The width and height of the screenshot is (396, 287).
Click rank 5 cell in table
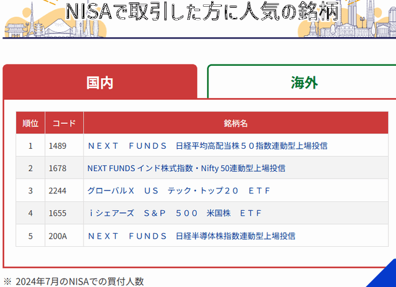click(30, 236)
